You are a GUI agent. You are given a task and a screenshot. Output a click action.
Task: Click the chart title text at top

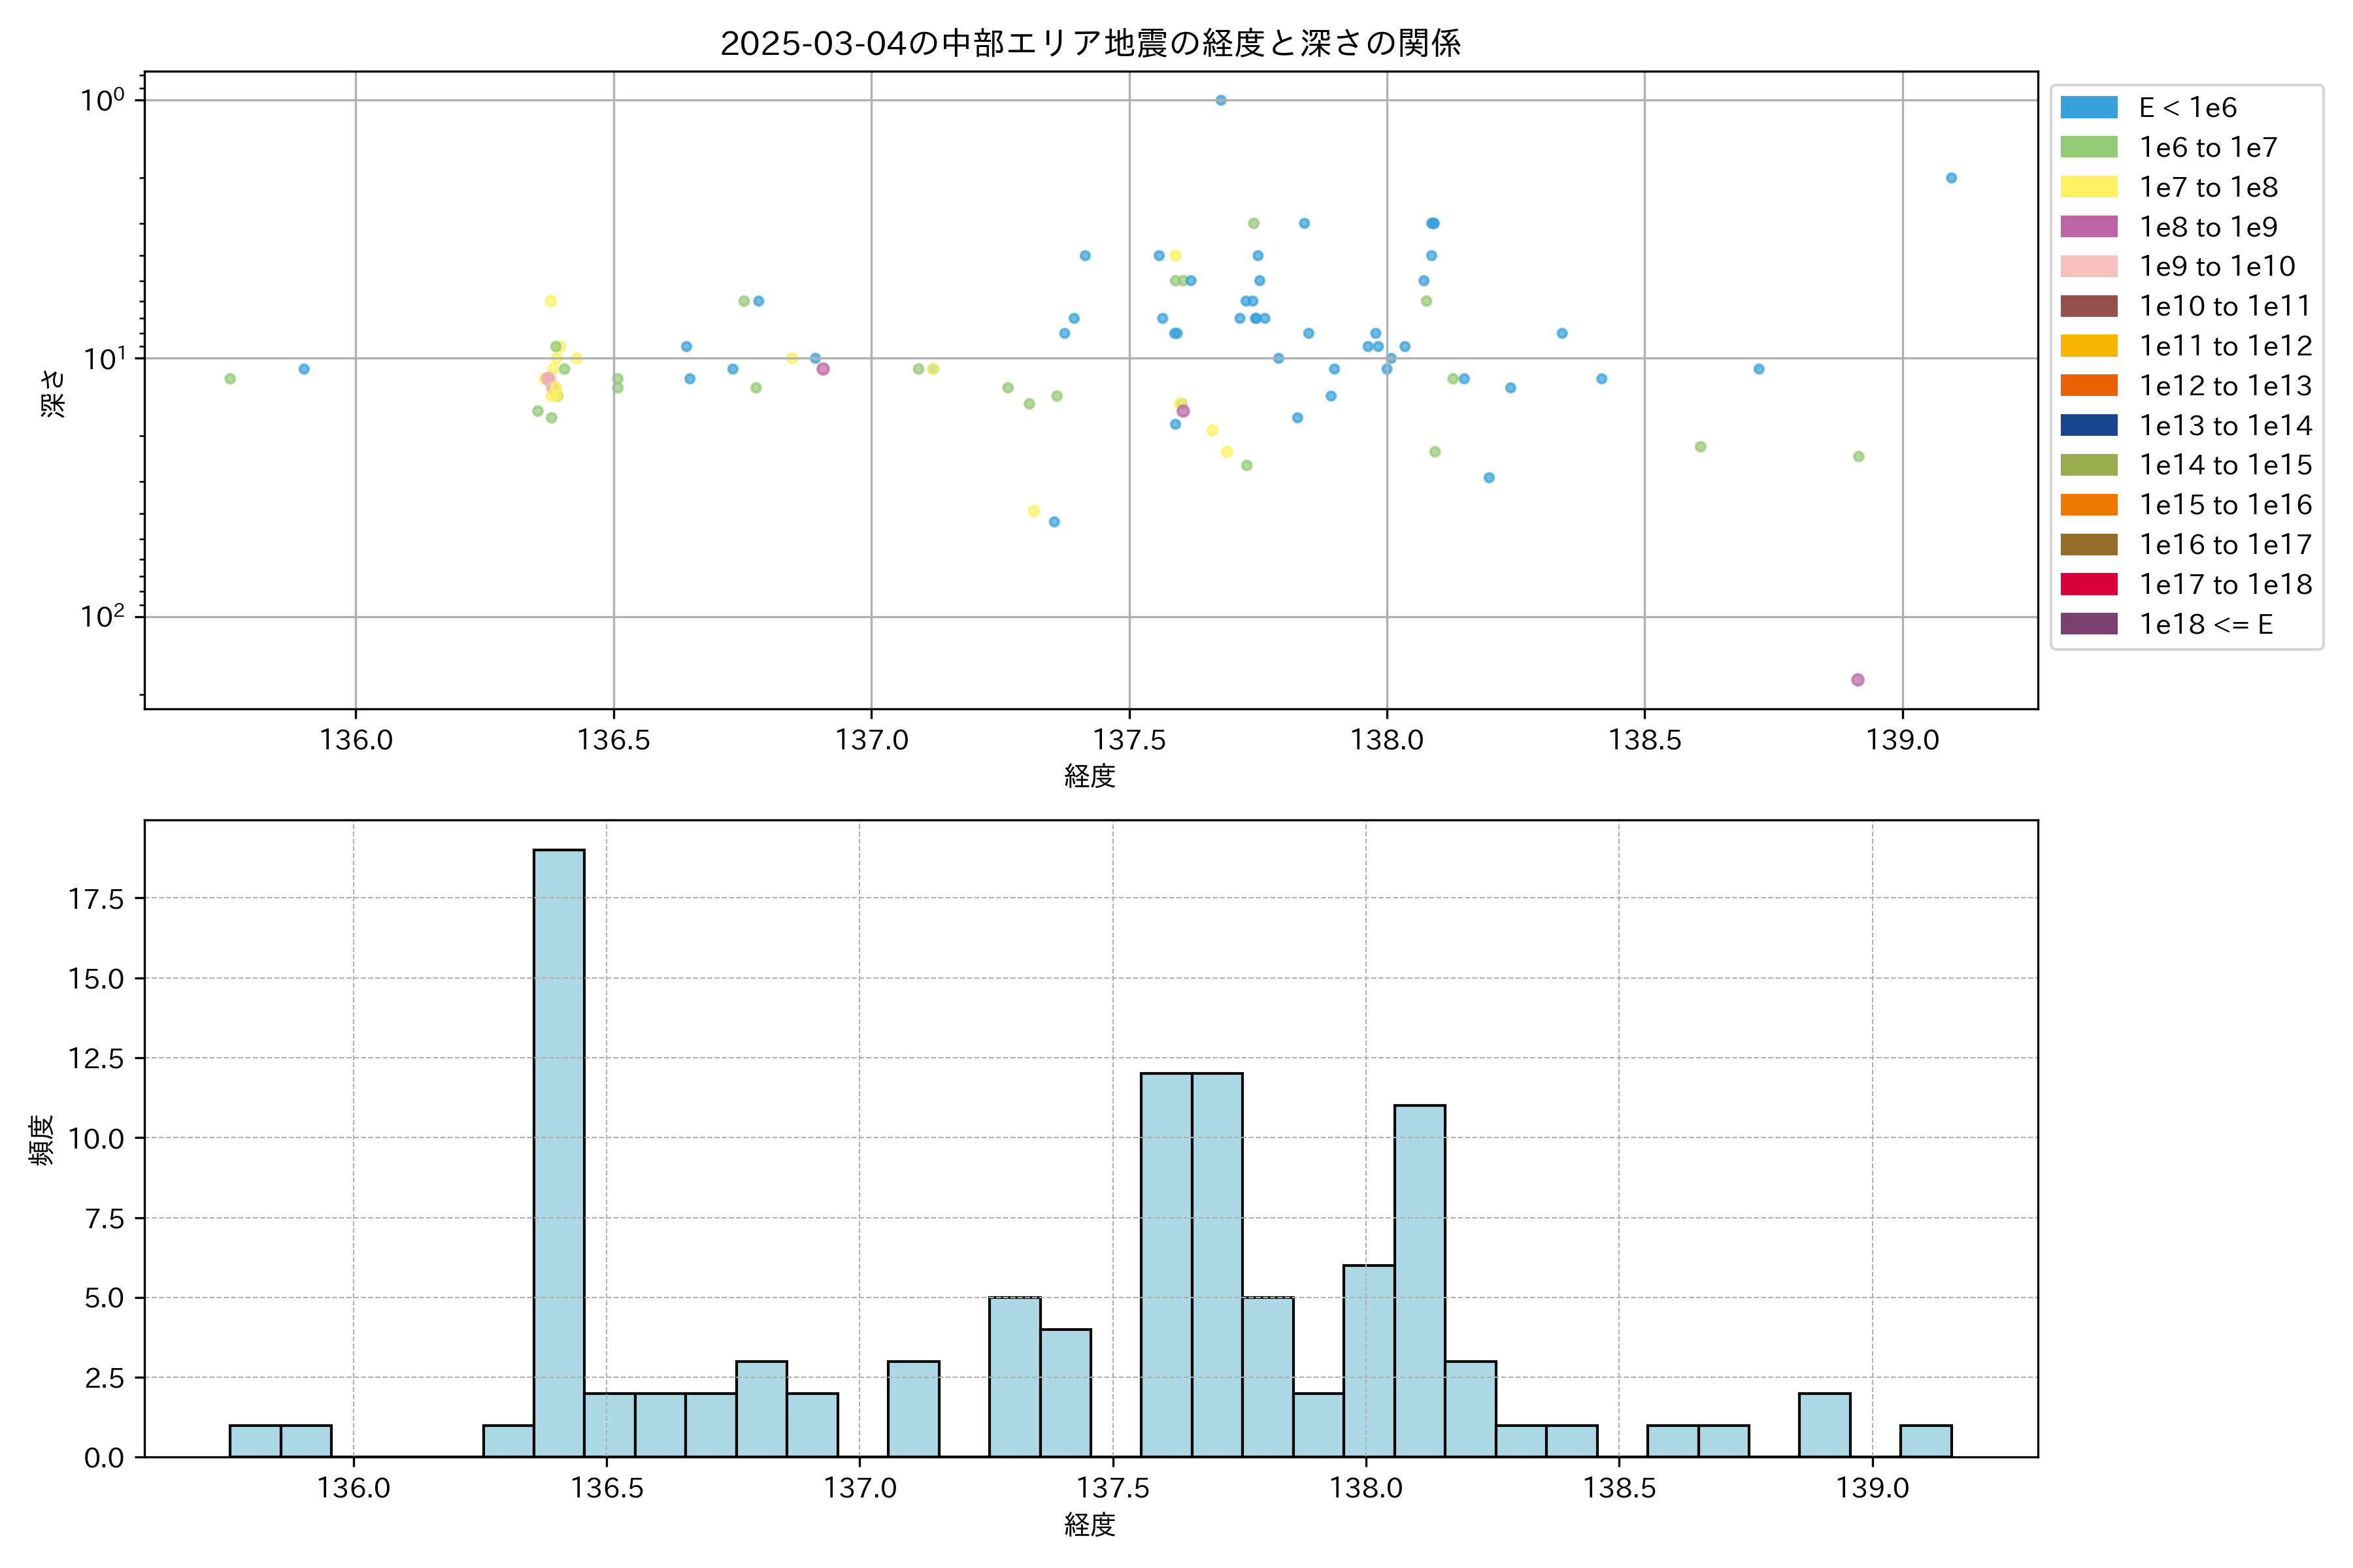(1090, 43)
